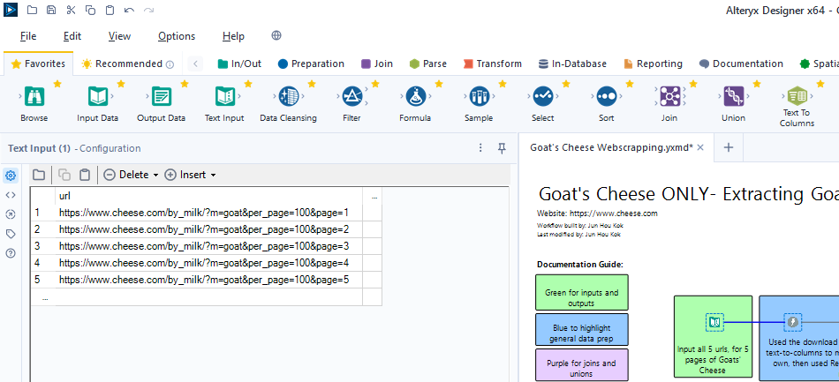Click the column options ellipsis header

[374, 196]
